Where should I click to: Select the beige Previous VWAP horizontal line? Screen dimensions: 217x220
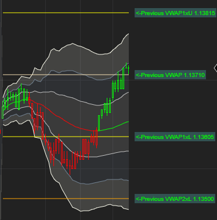tap(66, 75)
